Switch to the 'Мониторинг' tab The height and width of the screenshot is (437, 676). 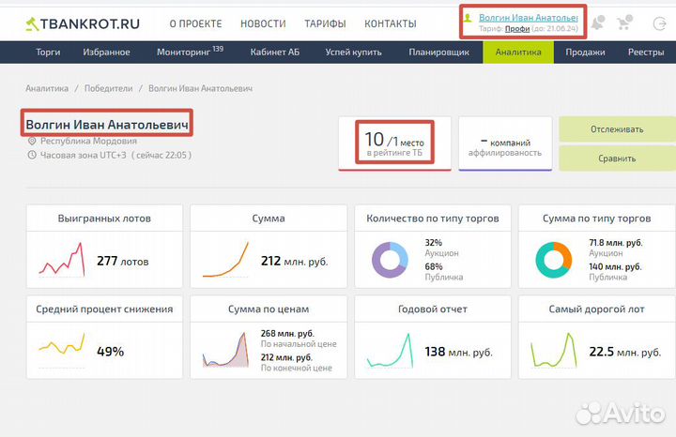pyautogui.click(x=191, y=53)
